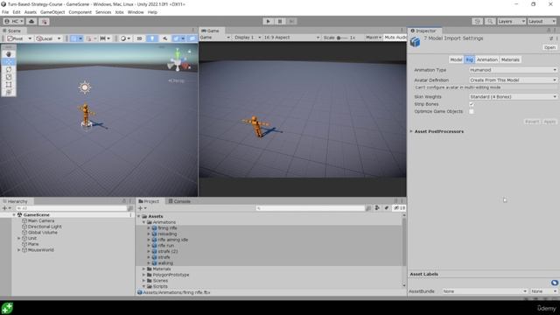The image size is (560, 315).
Task: Click search by label icon in Project
Action: pos(387,208)
